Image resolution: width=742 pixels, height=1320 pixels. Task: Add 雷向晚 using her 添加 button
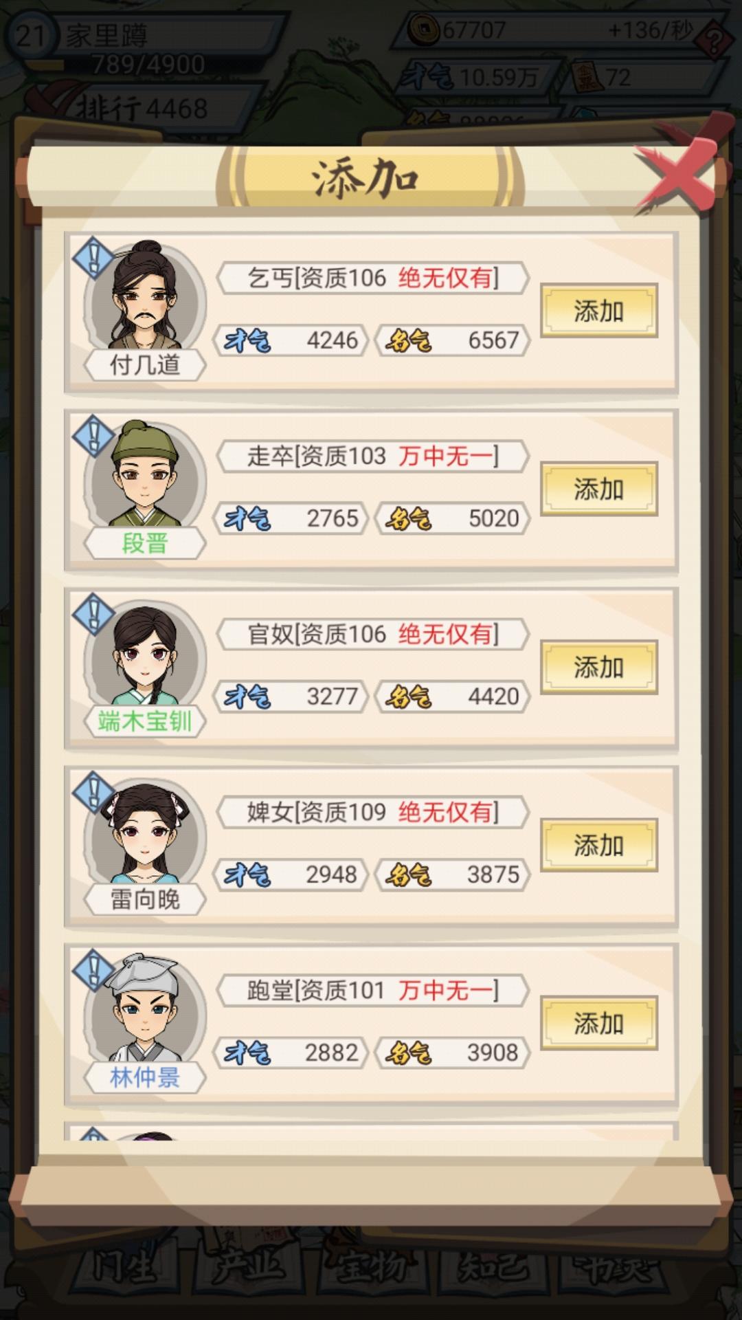(x=598, y=845)
